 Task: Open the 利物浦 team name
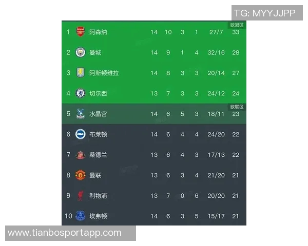(x=98, y=196)
